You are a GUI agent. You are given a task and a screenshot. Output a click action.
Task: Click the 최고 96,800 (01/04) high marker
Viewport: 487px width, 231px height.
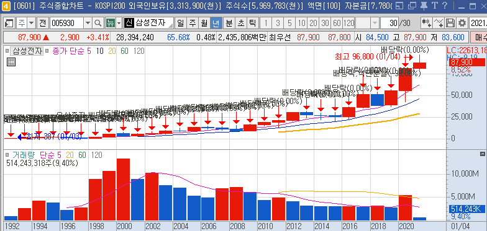coord(368,57)
